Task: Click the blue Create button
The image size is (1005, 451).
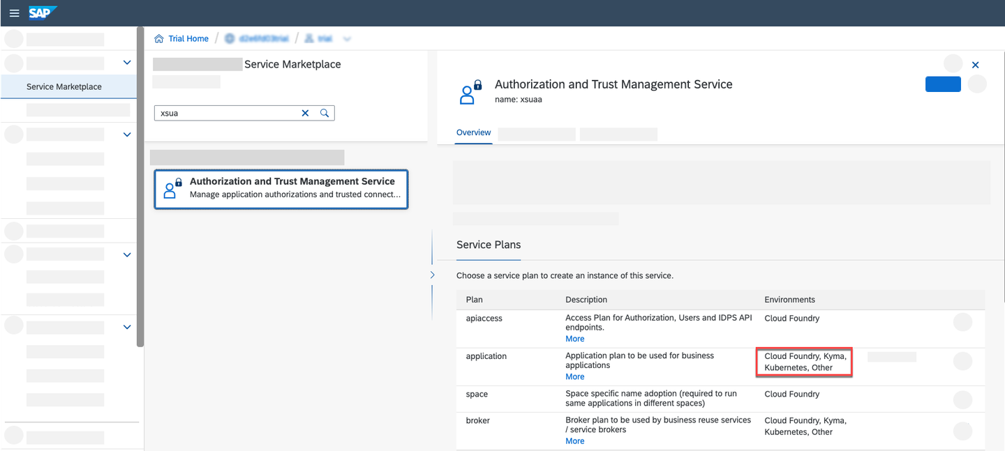Action: (x=943, y=84)
